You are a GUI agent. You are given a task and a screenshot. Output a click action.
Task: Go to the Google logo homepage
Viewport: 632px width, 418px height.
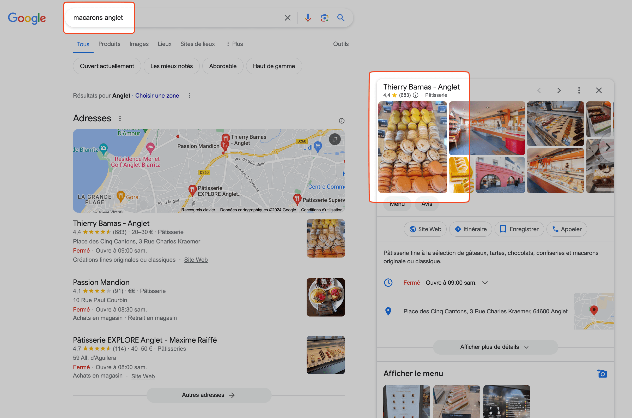click(x=27, y=18)
